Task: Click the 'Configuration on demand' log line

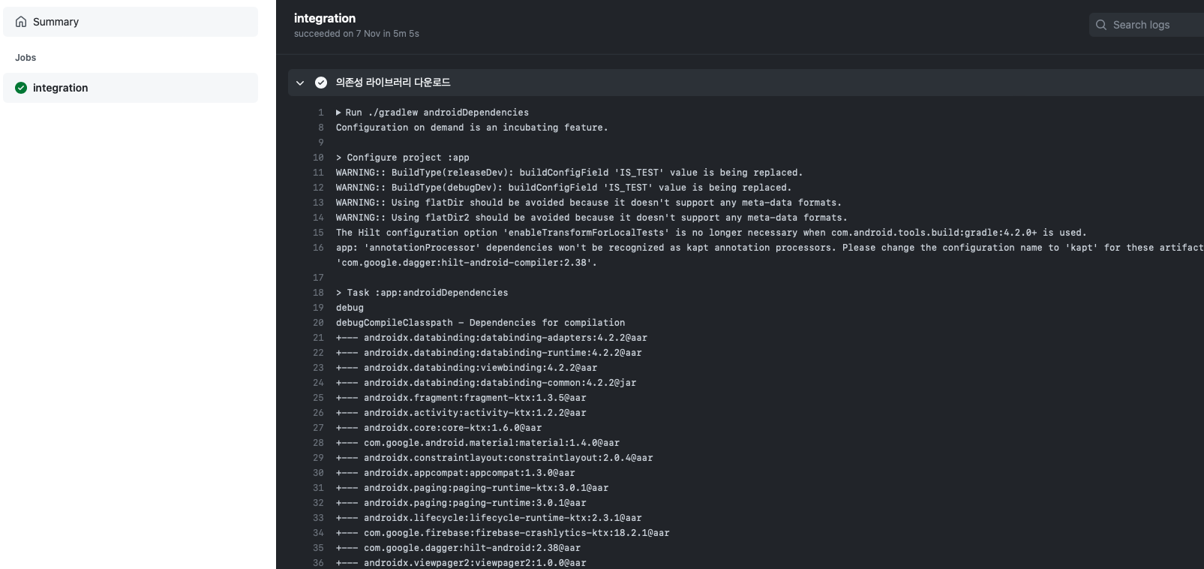Action: click(472, 128)
